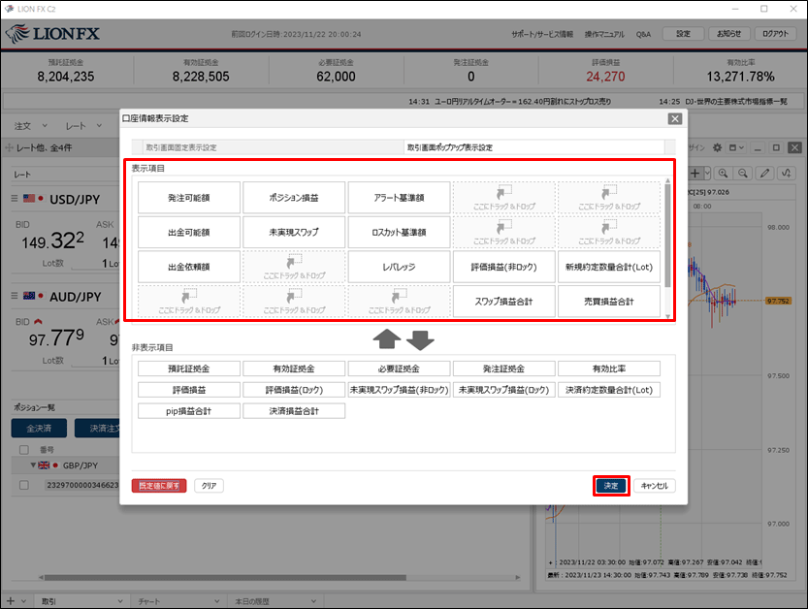Minimize the chart panel
The image size is (808, 609).
758,147
